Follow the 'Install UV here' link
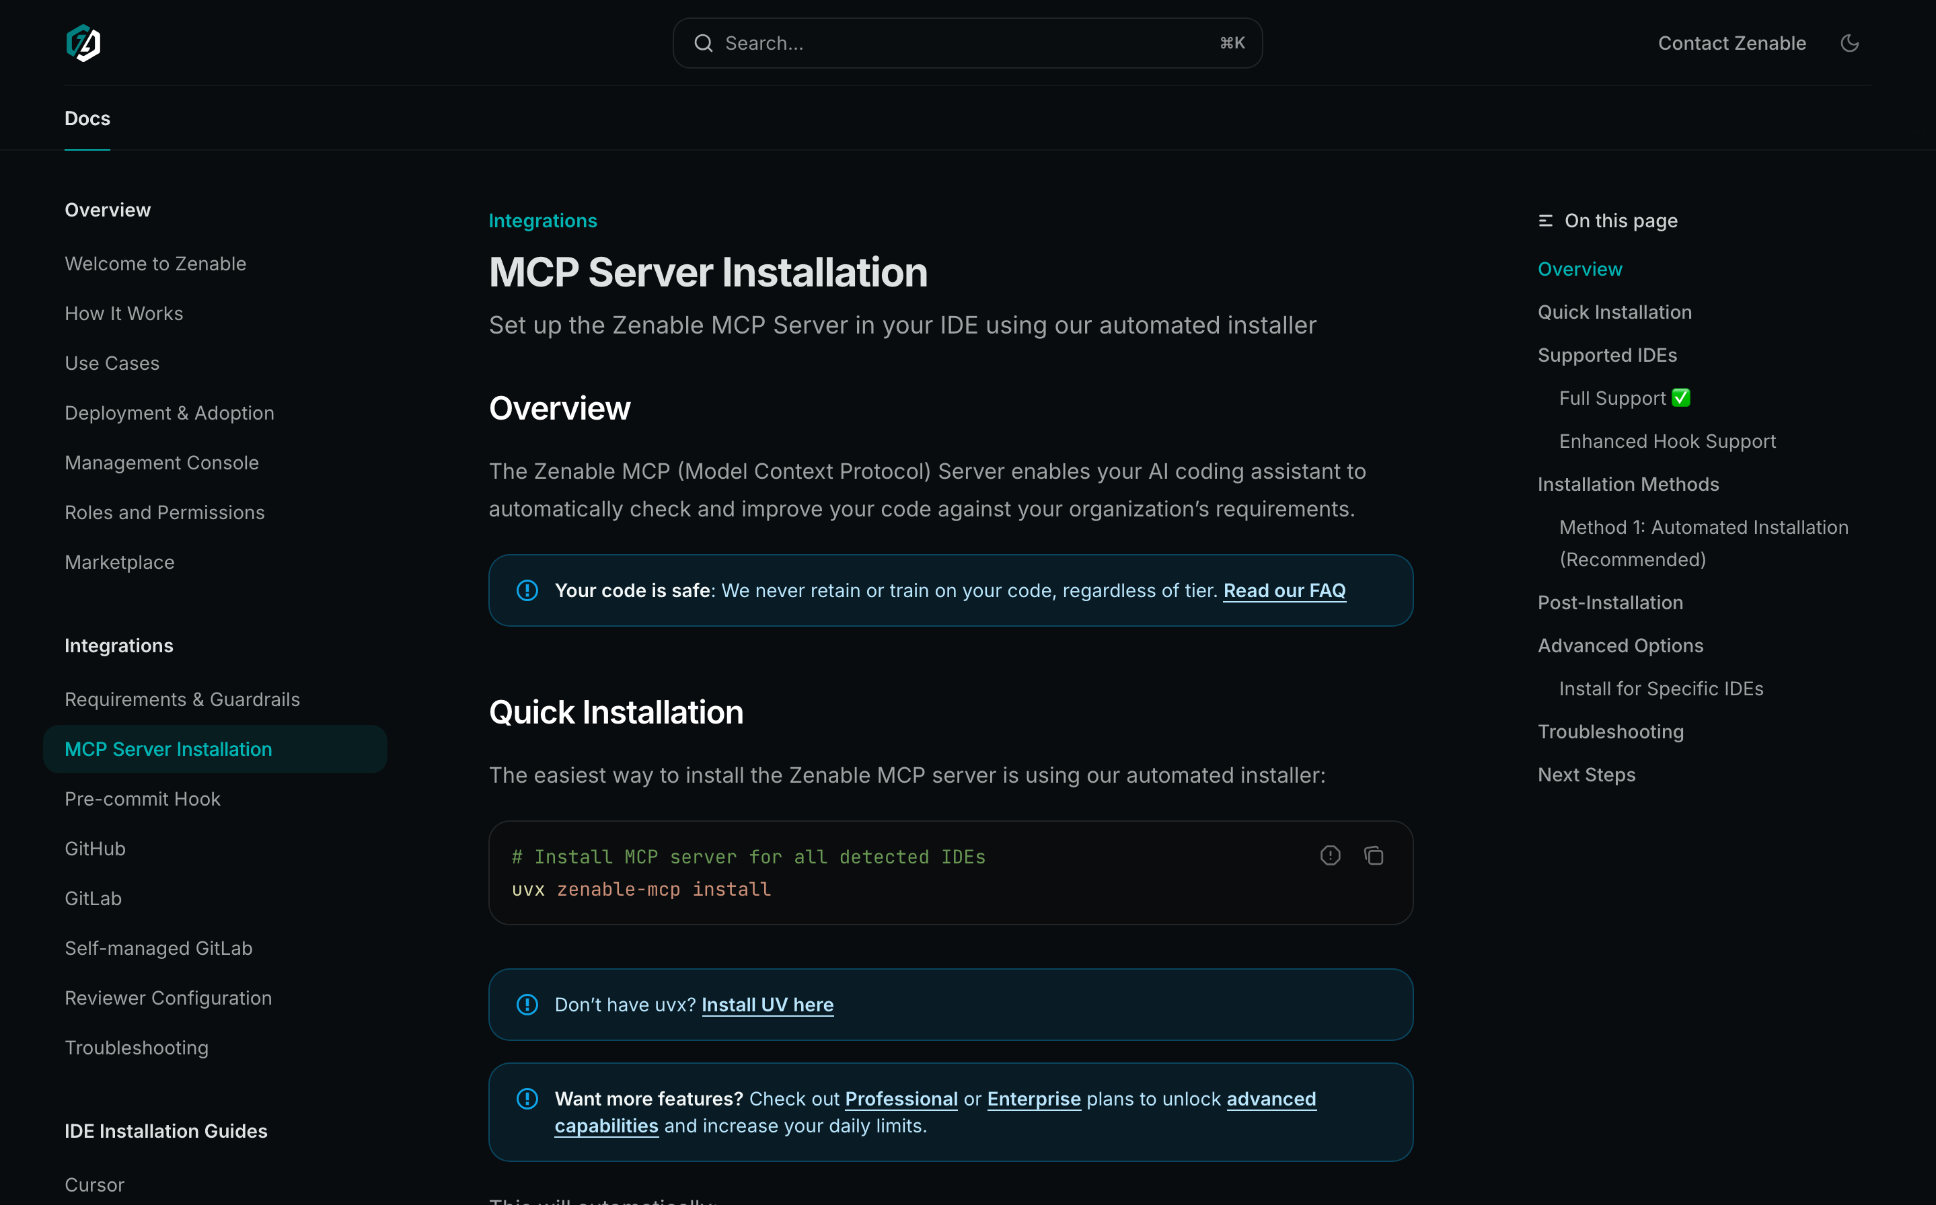This screenshot has width=1936, height=1205. pyautogui.click(x=767, y=1005)
